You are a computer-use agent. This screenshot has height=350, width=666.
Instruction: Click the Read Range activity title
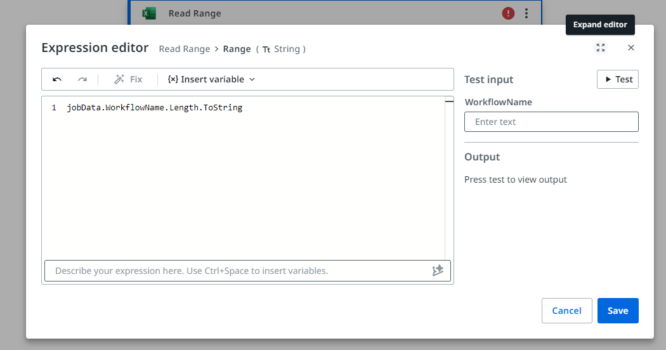coord(195,13)
